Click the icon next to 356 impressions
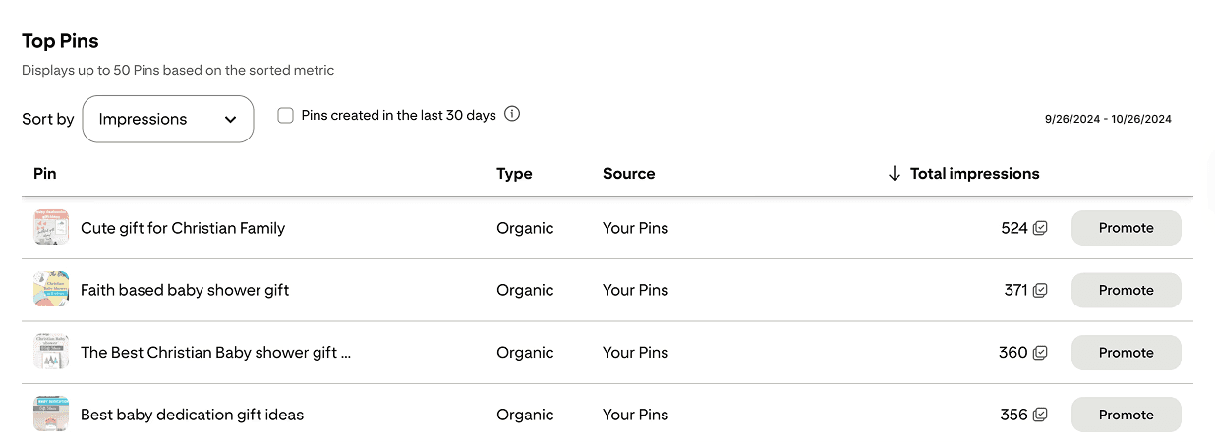 1040,415
